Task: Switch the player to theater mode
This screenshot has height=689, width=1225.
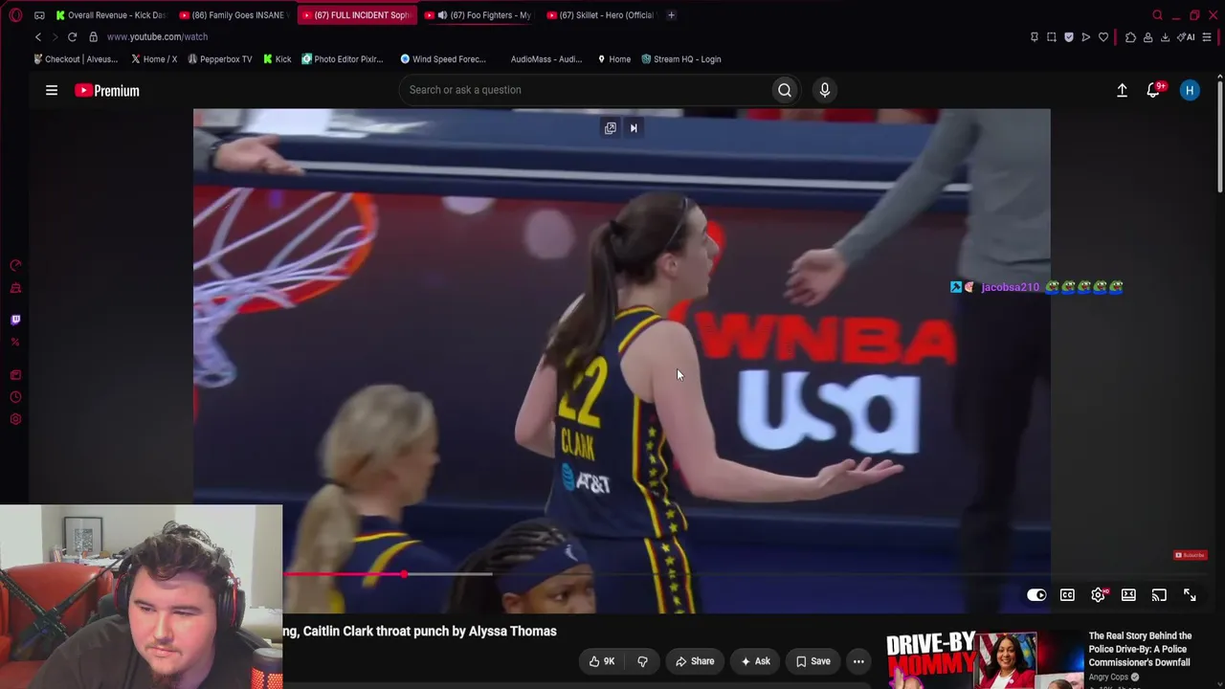Action: pyautogui.click(x=1128, y=595)
